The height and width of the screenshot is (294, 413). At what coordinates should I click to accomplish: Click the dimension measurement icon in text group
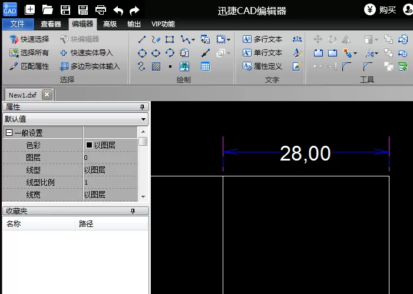pyautogui.click(x=297, y=39)
